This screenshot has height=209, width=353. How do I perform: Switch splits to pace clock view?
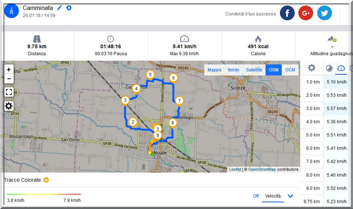click(x=329, y=68)
